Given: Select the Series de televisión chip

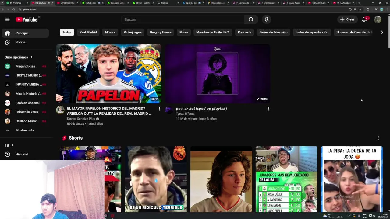Looking at the screenshot, I should click(273, 32).
